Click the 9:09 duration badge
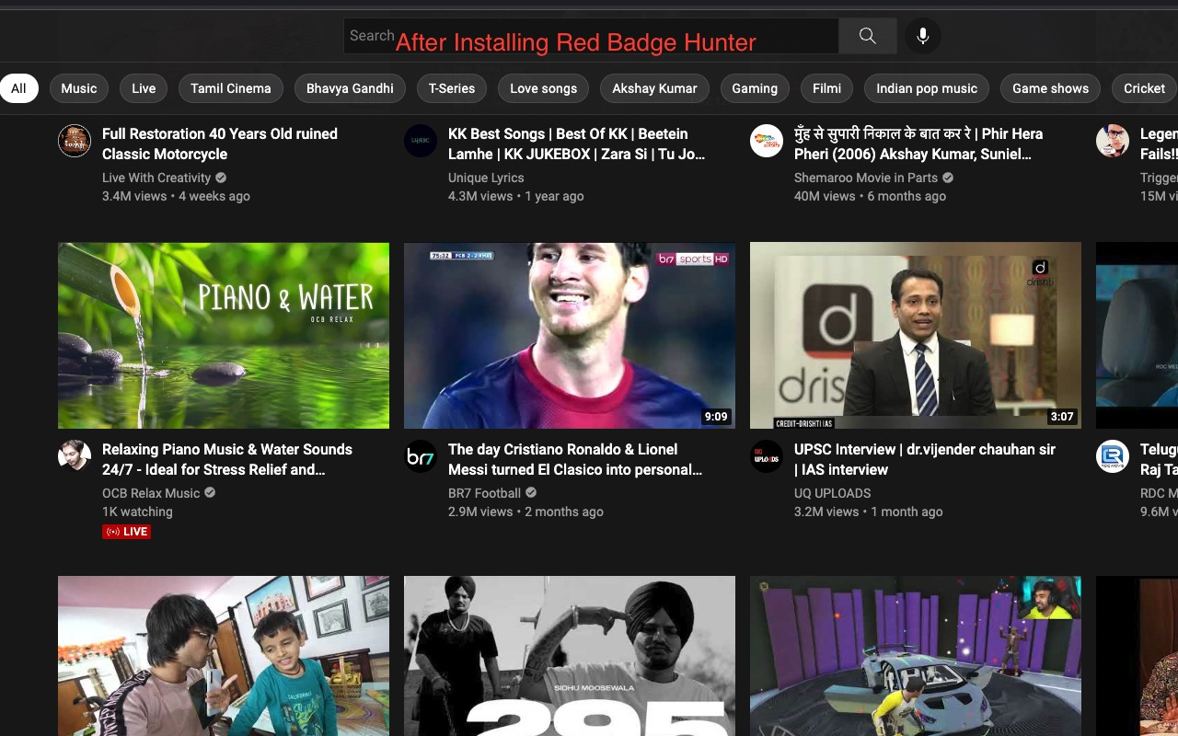The height and width of the screenshot is (736, 1178). [716, 417]
